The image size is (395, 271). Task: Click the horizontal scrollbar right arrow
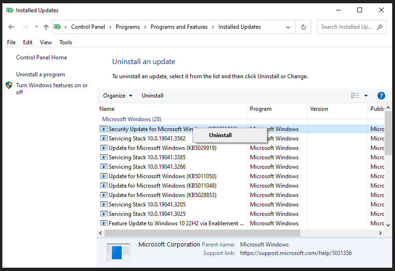(380, 233)
